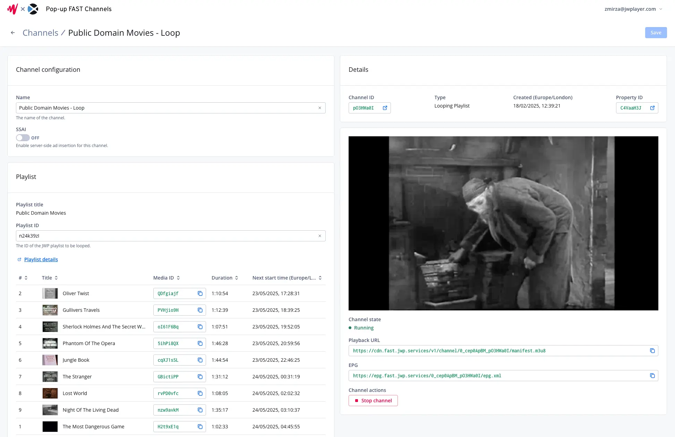Stop the running channel
The height and width of the screenshot is (437, 675).
373,400
